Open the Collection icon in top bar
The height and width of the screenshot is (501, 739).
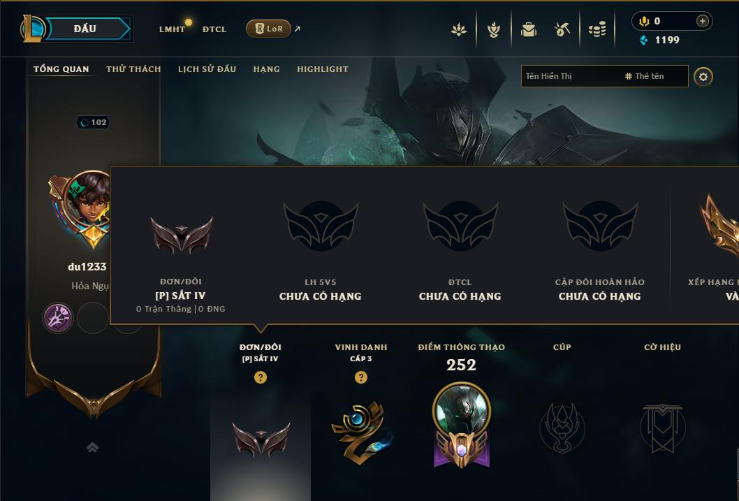pyautogui.click(x=528, y=29)
